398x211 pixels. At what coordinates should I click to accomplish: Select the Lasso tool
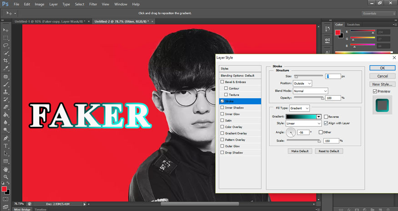point(5,45)
